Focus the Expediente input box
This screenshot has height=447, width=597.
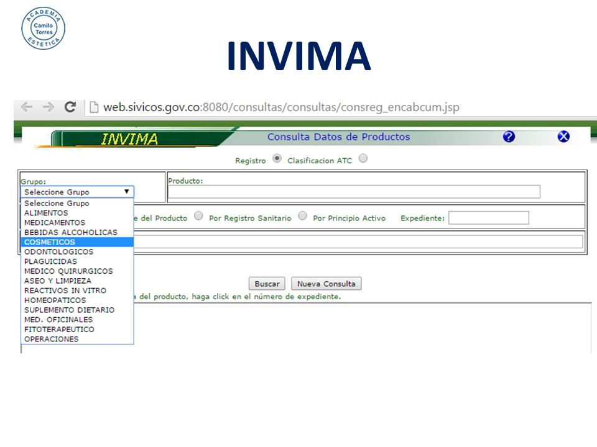[489, 218]
